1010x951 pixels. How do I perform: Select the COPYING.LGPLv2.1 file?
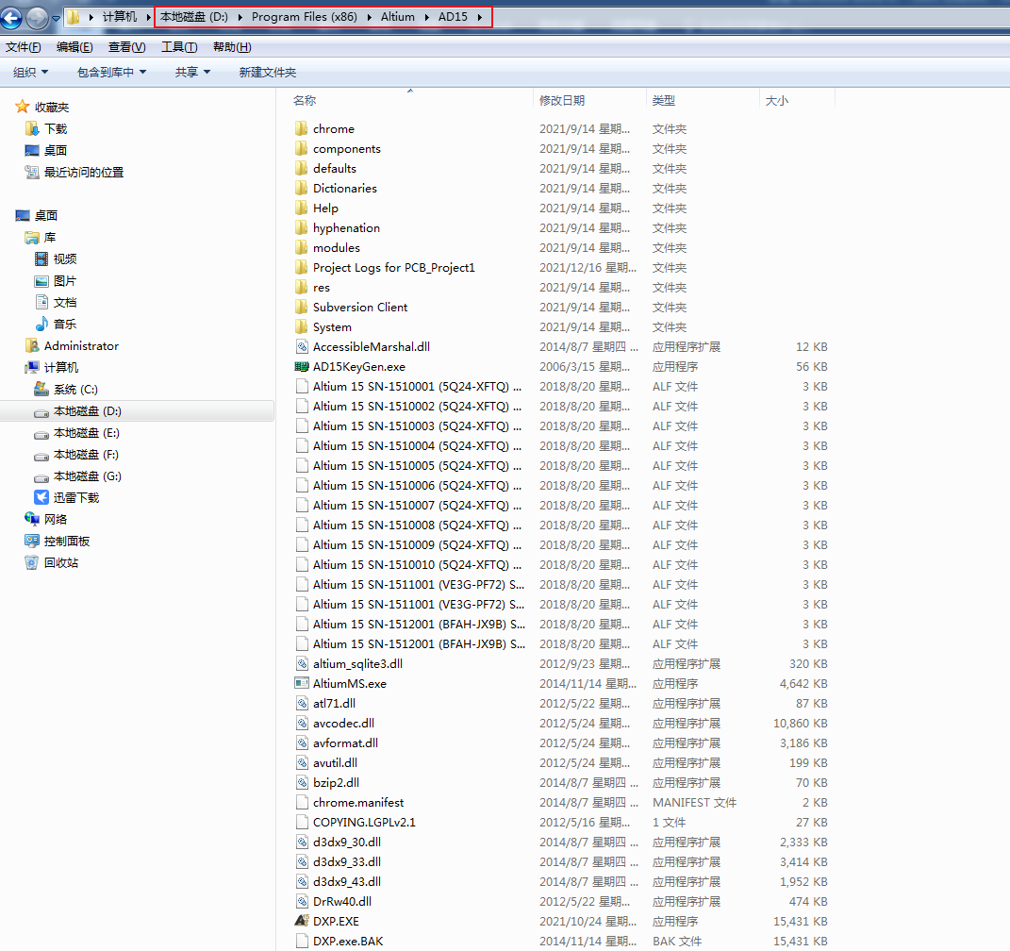tap(364, 822)
